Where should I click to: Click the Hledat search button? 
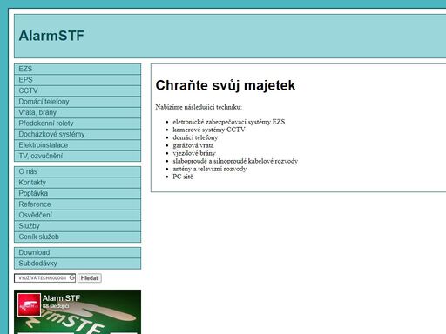click(90, 278)
